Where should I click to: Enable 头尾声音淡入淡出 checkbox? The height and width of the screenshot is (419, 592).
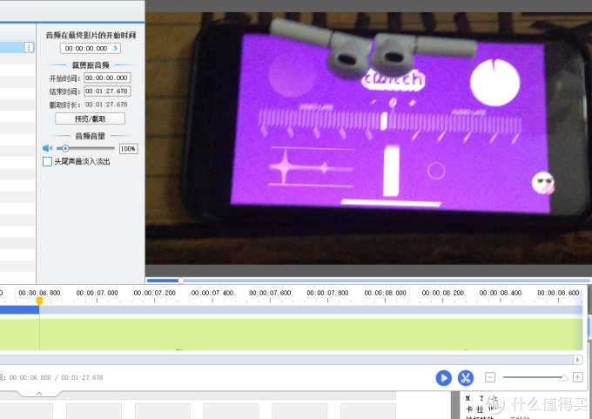point(47,162)
